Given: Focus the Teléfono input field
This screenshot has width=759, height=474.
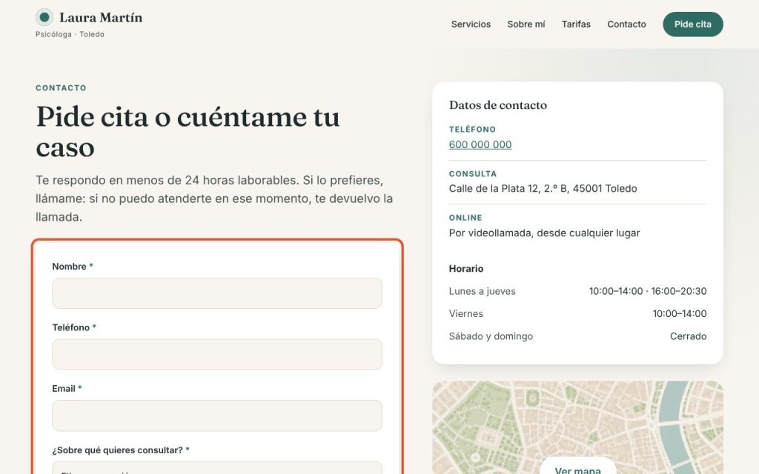Looking at the screenshot, I should pyautogui.click(x=217, y=354).
